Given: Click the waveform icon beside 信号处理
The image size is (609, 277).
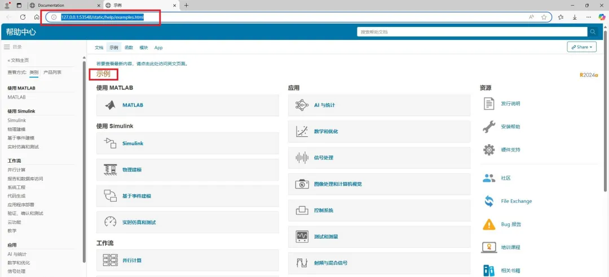Looking at the screenshot, I should pyautogui.click(x=302, y=158).
